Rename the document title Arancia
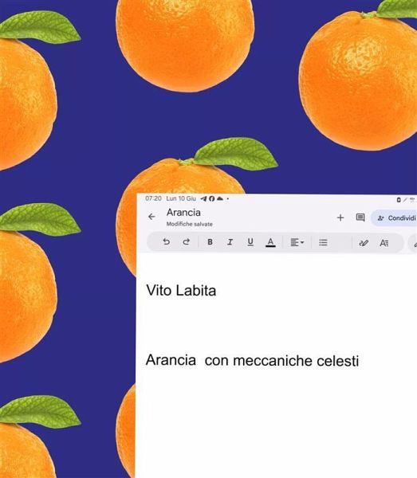Screen dimensions: 417x478 (x=183, y=213)
